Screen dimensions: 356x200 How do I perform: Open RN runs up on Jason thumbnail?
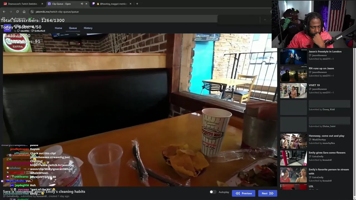(293, 74)
